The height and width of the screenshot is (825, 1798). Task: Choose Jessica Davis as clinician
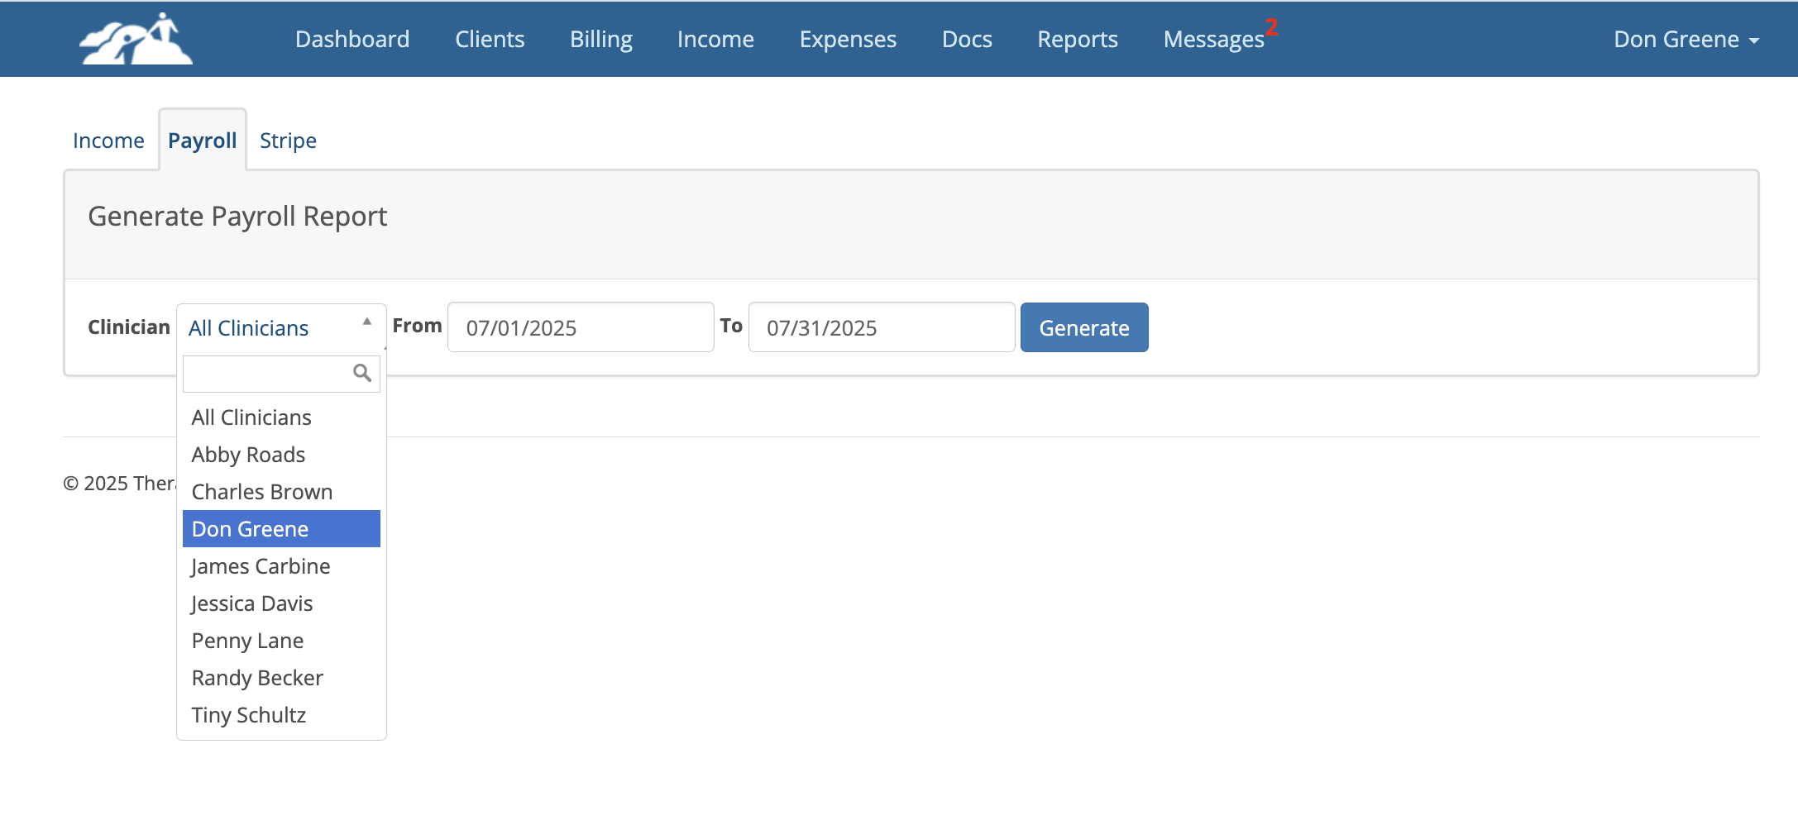281,603
